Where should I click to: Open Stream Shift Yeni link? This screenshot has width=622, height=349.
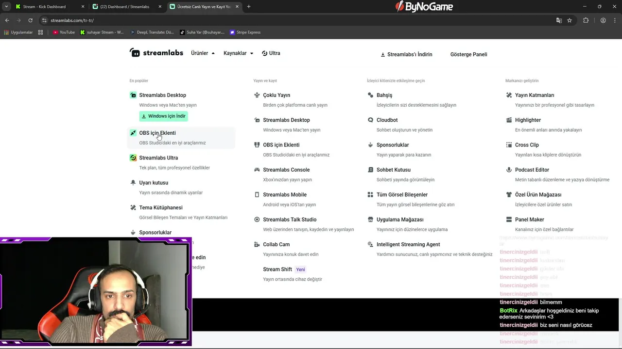click(x=284, y=270)
